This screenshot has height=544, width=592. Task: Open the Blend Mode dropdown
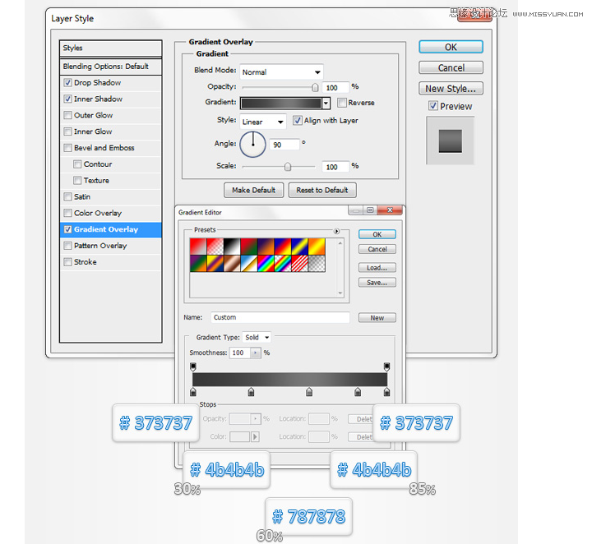tap(281, 71)
